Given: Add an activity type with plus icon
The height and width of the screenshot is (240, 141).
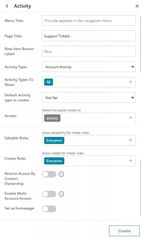Looking at the screenshot, I should 131,82.
